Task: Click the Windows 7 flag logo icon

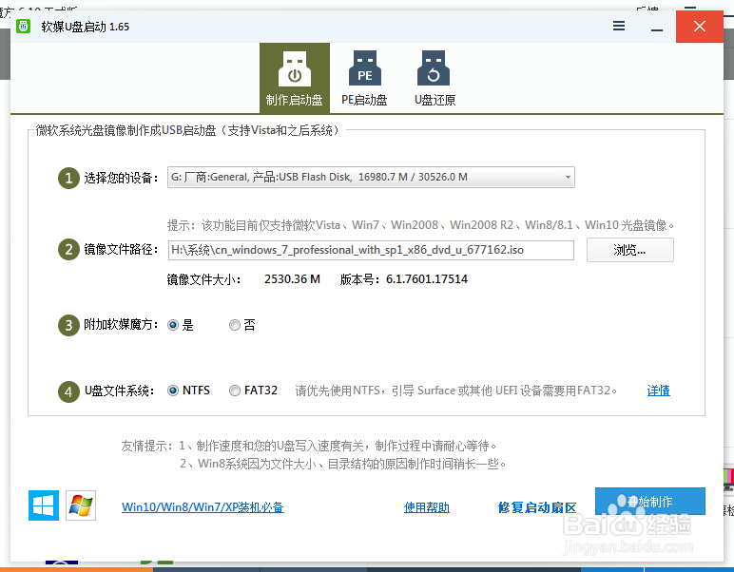Action: pyautogui.click(x=81, y=505)
